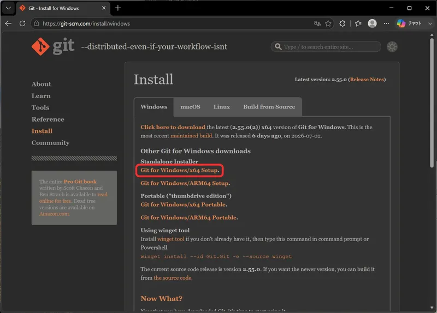Click the scrollbar down arrow

[432, 308]
